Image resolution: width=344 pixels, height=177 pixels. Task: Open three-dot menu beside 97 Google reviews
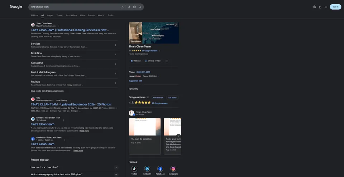(x=160, y=51)
